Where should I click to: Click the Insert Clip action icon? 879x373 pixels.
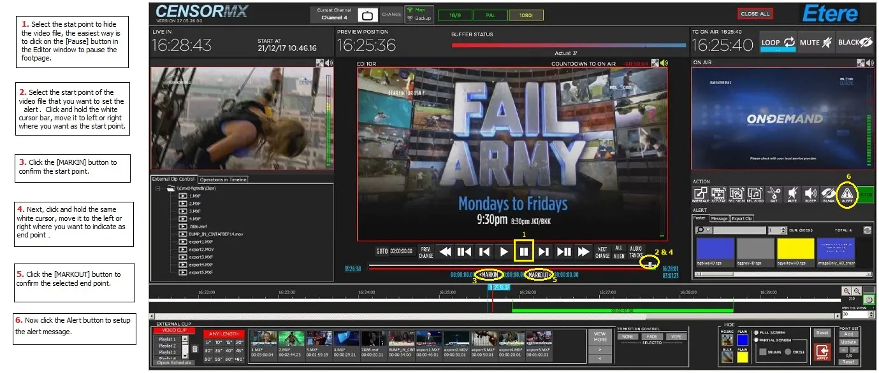(x=701, y=195)
